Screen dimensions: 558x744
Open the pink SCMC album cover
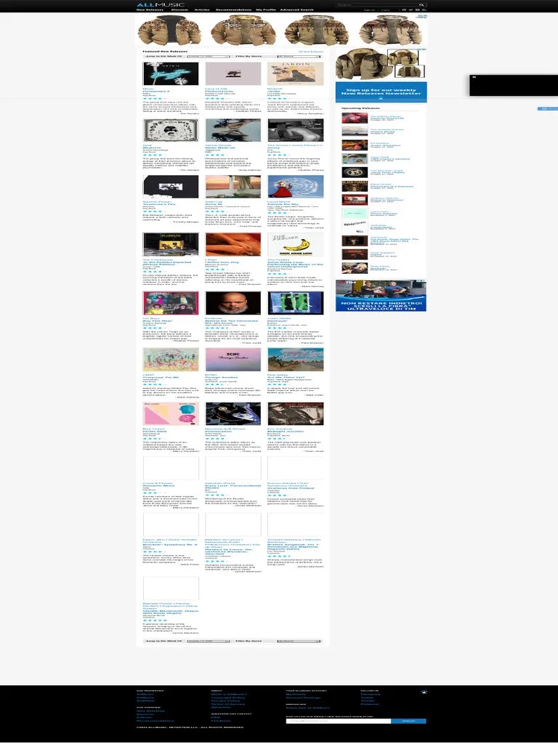coord(233,360)
